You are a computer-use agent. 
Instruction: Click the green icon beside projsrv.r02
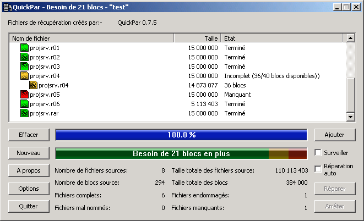pyautogui.click(x=24, y=57)
